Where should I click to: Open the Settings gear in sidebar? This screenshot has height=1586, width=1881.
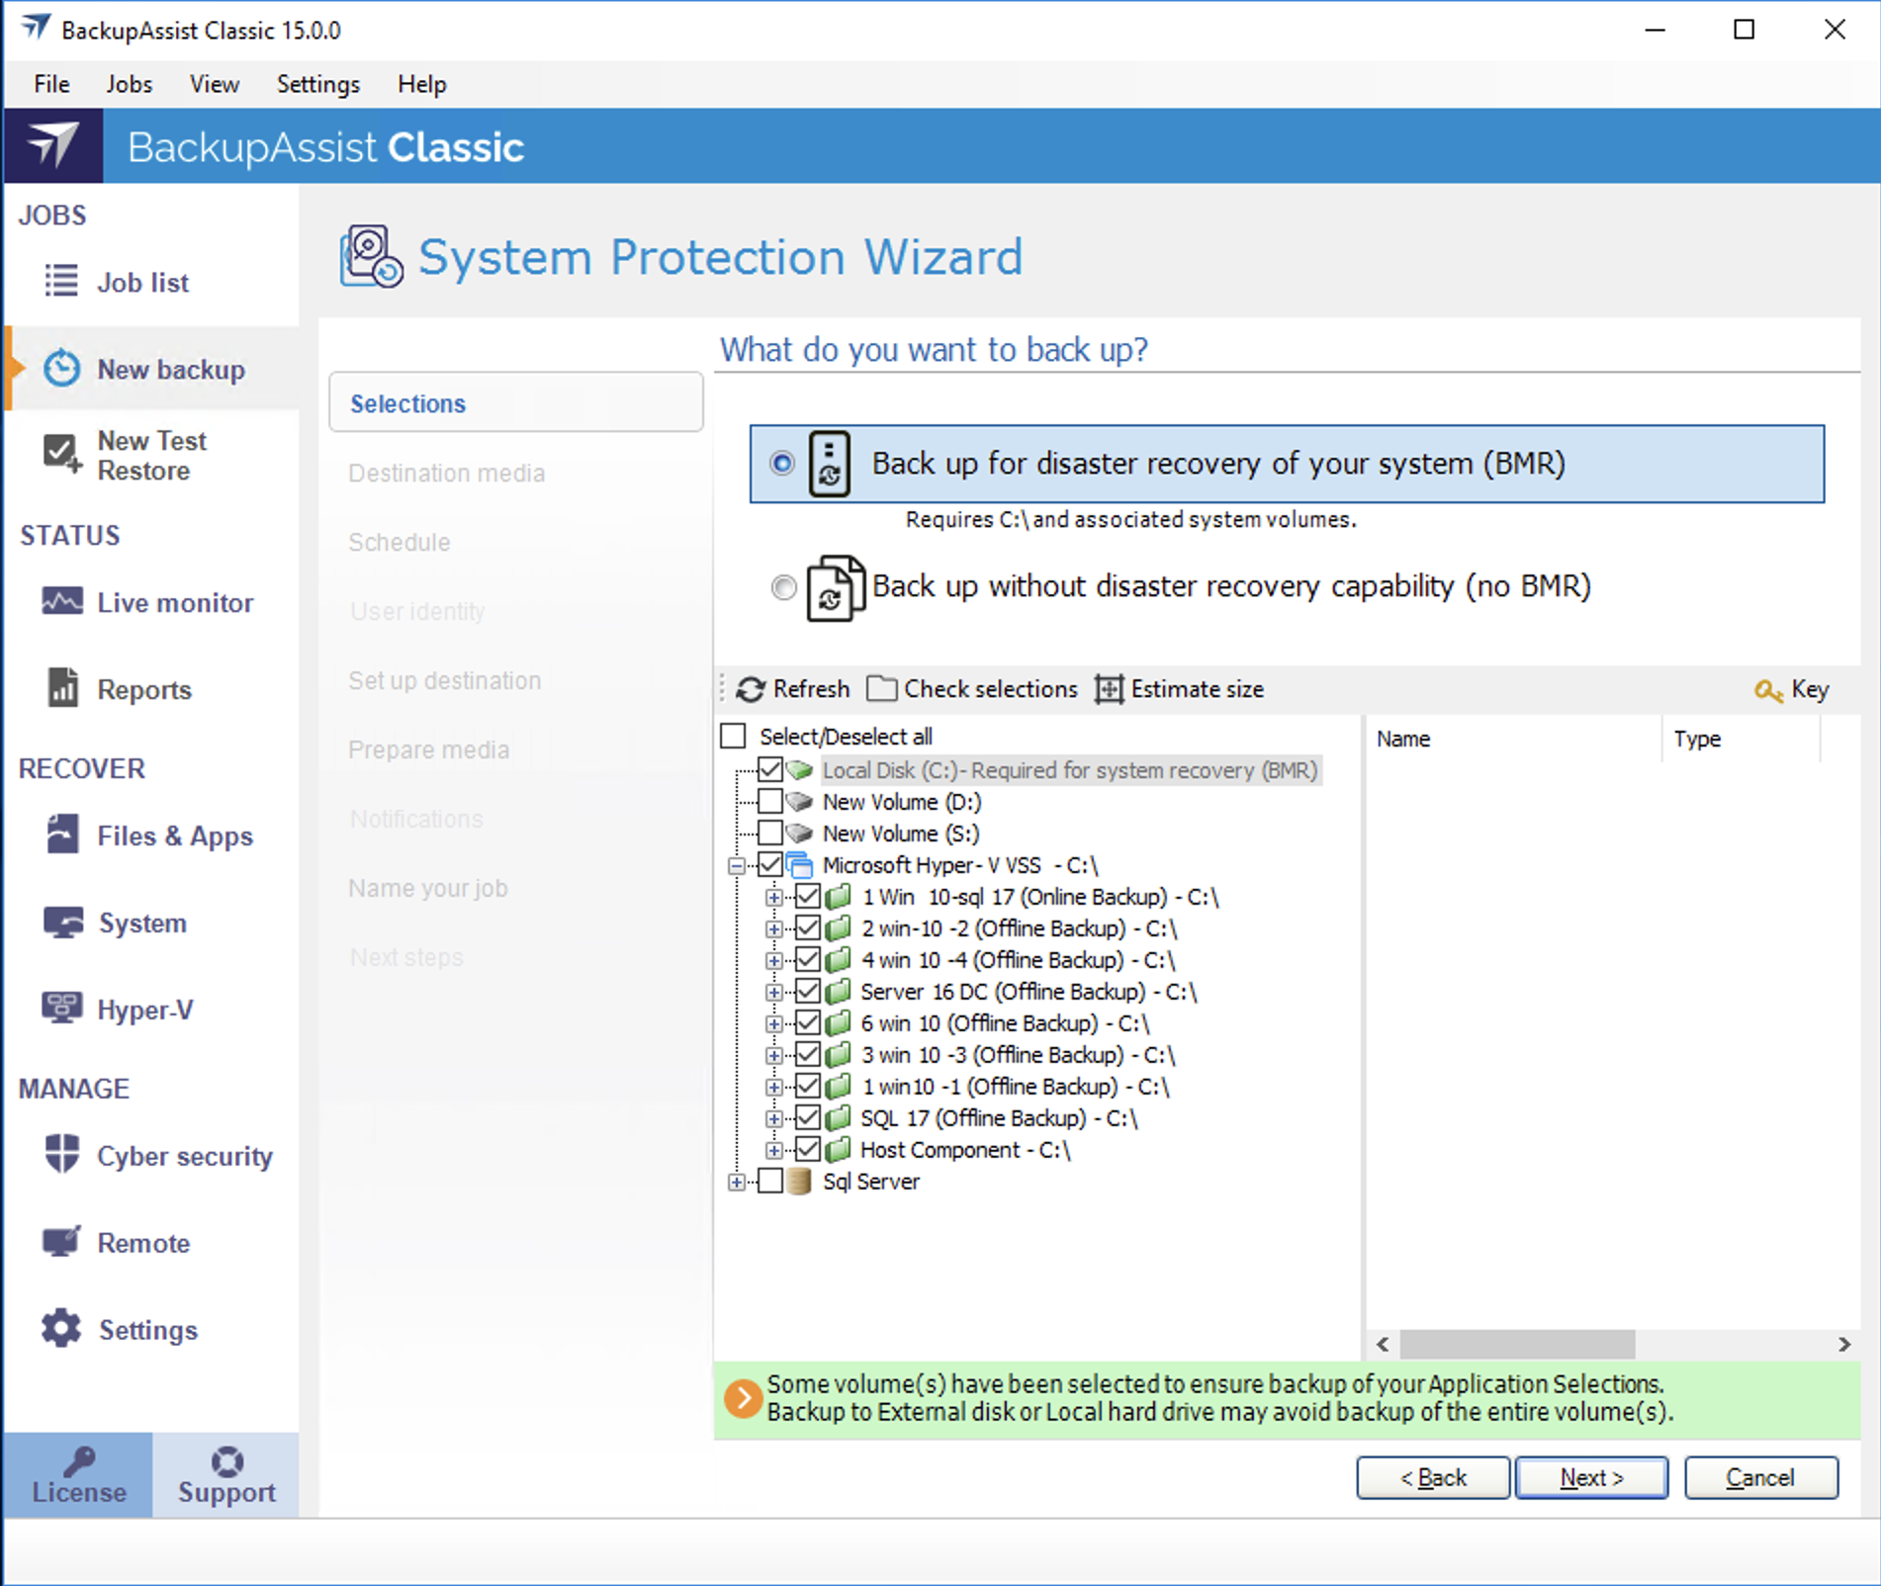[61, 1329]
